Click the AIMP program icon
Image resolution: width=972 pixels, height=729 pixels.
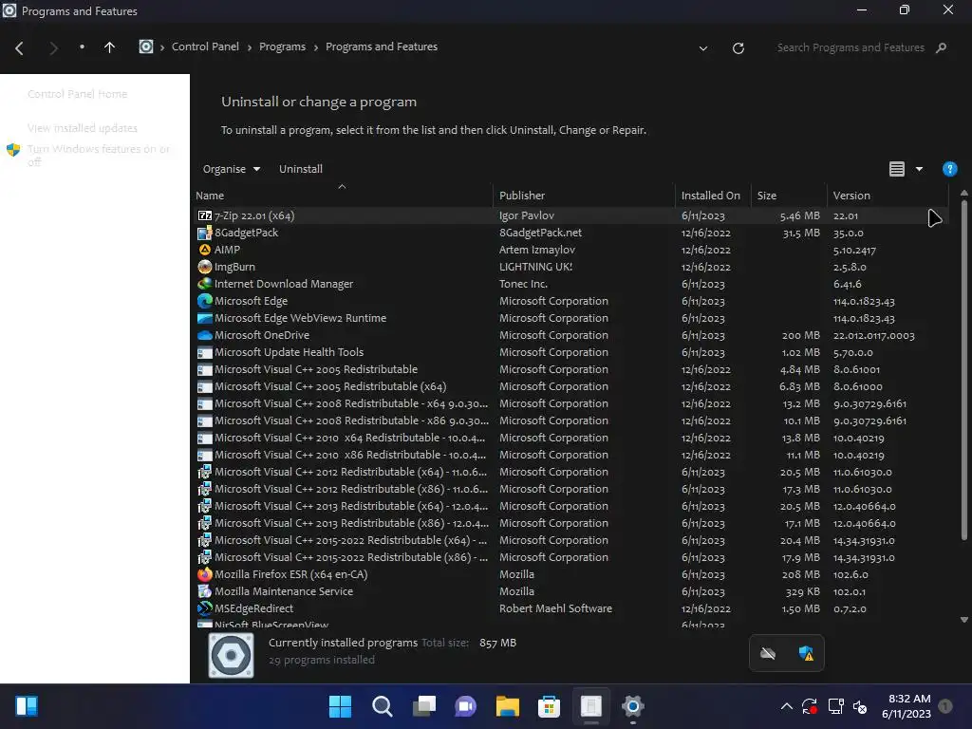pos(205,250)
